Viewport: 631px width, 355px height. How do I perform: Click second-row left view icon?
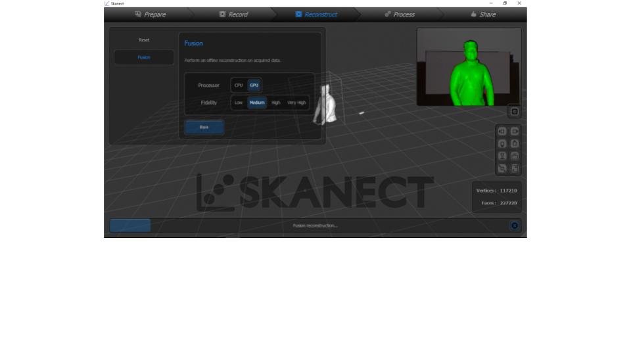[x=502, y=144]
